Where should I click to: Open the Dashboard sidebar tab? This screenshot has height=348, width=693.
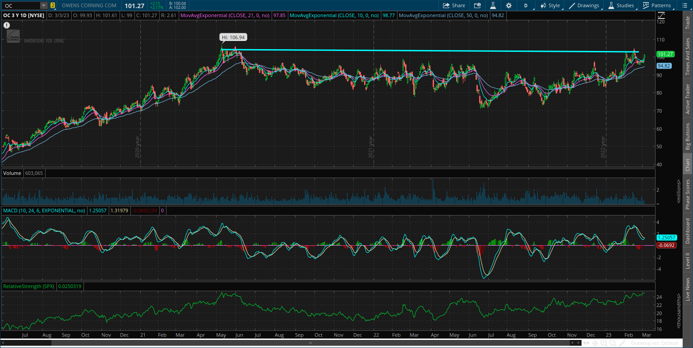tap(688, 231)
